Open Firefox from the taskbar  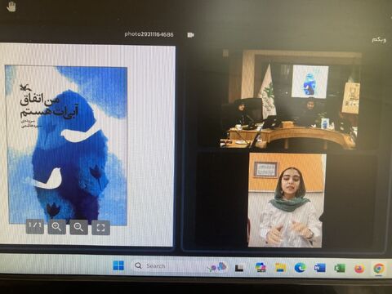click(x=359, y=269)
